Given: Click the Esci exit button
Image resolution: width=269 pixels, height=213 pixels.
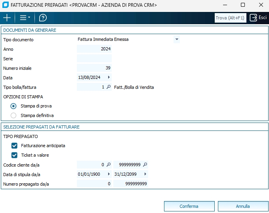Looking at the screenshot, I should coord(258,17).
